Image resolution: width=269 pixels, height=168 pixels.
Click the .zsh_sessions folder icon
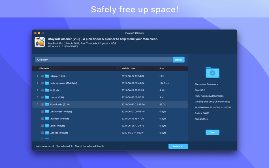point(47,83)
